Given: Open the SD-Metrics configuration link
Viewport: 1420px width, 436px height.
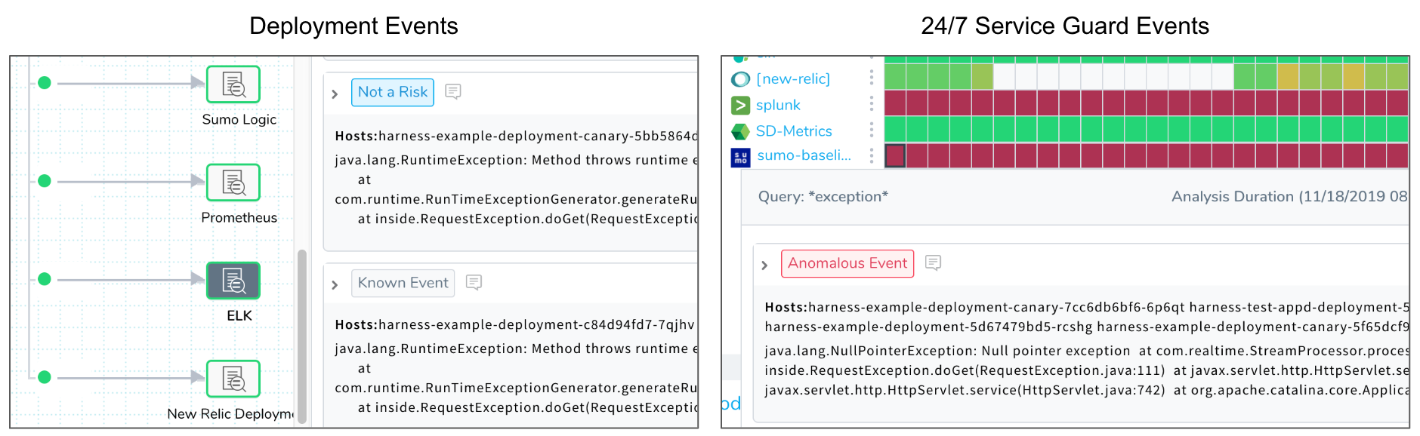Looking at the screenshot, I should [x=794, y=131].
